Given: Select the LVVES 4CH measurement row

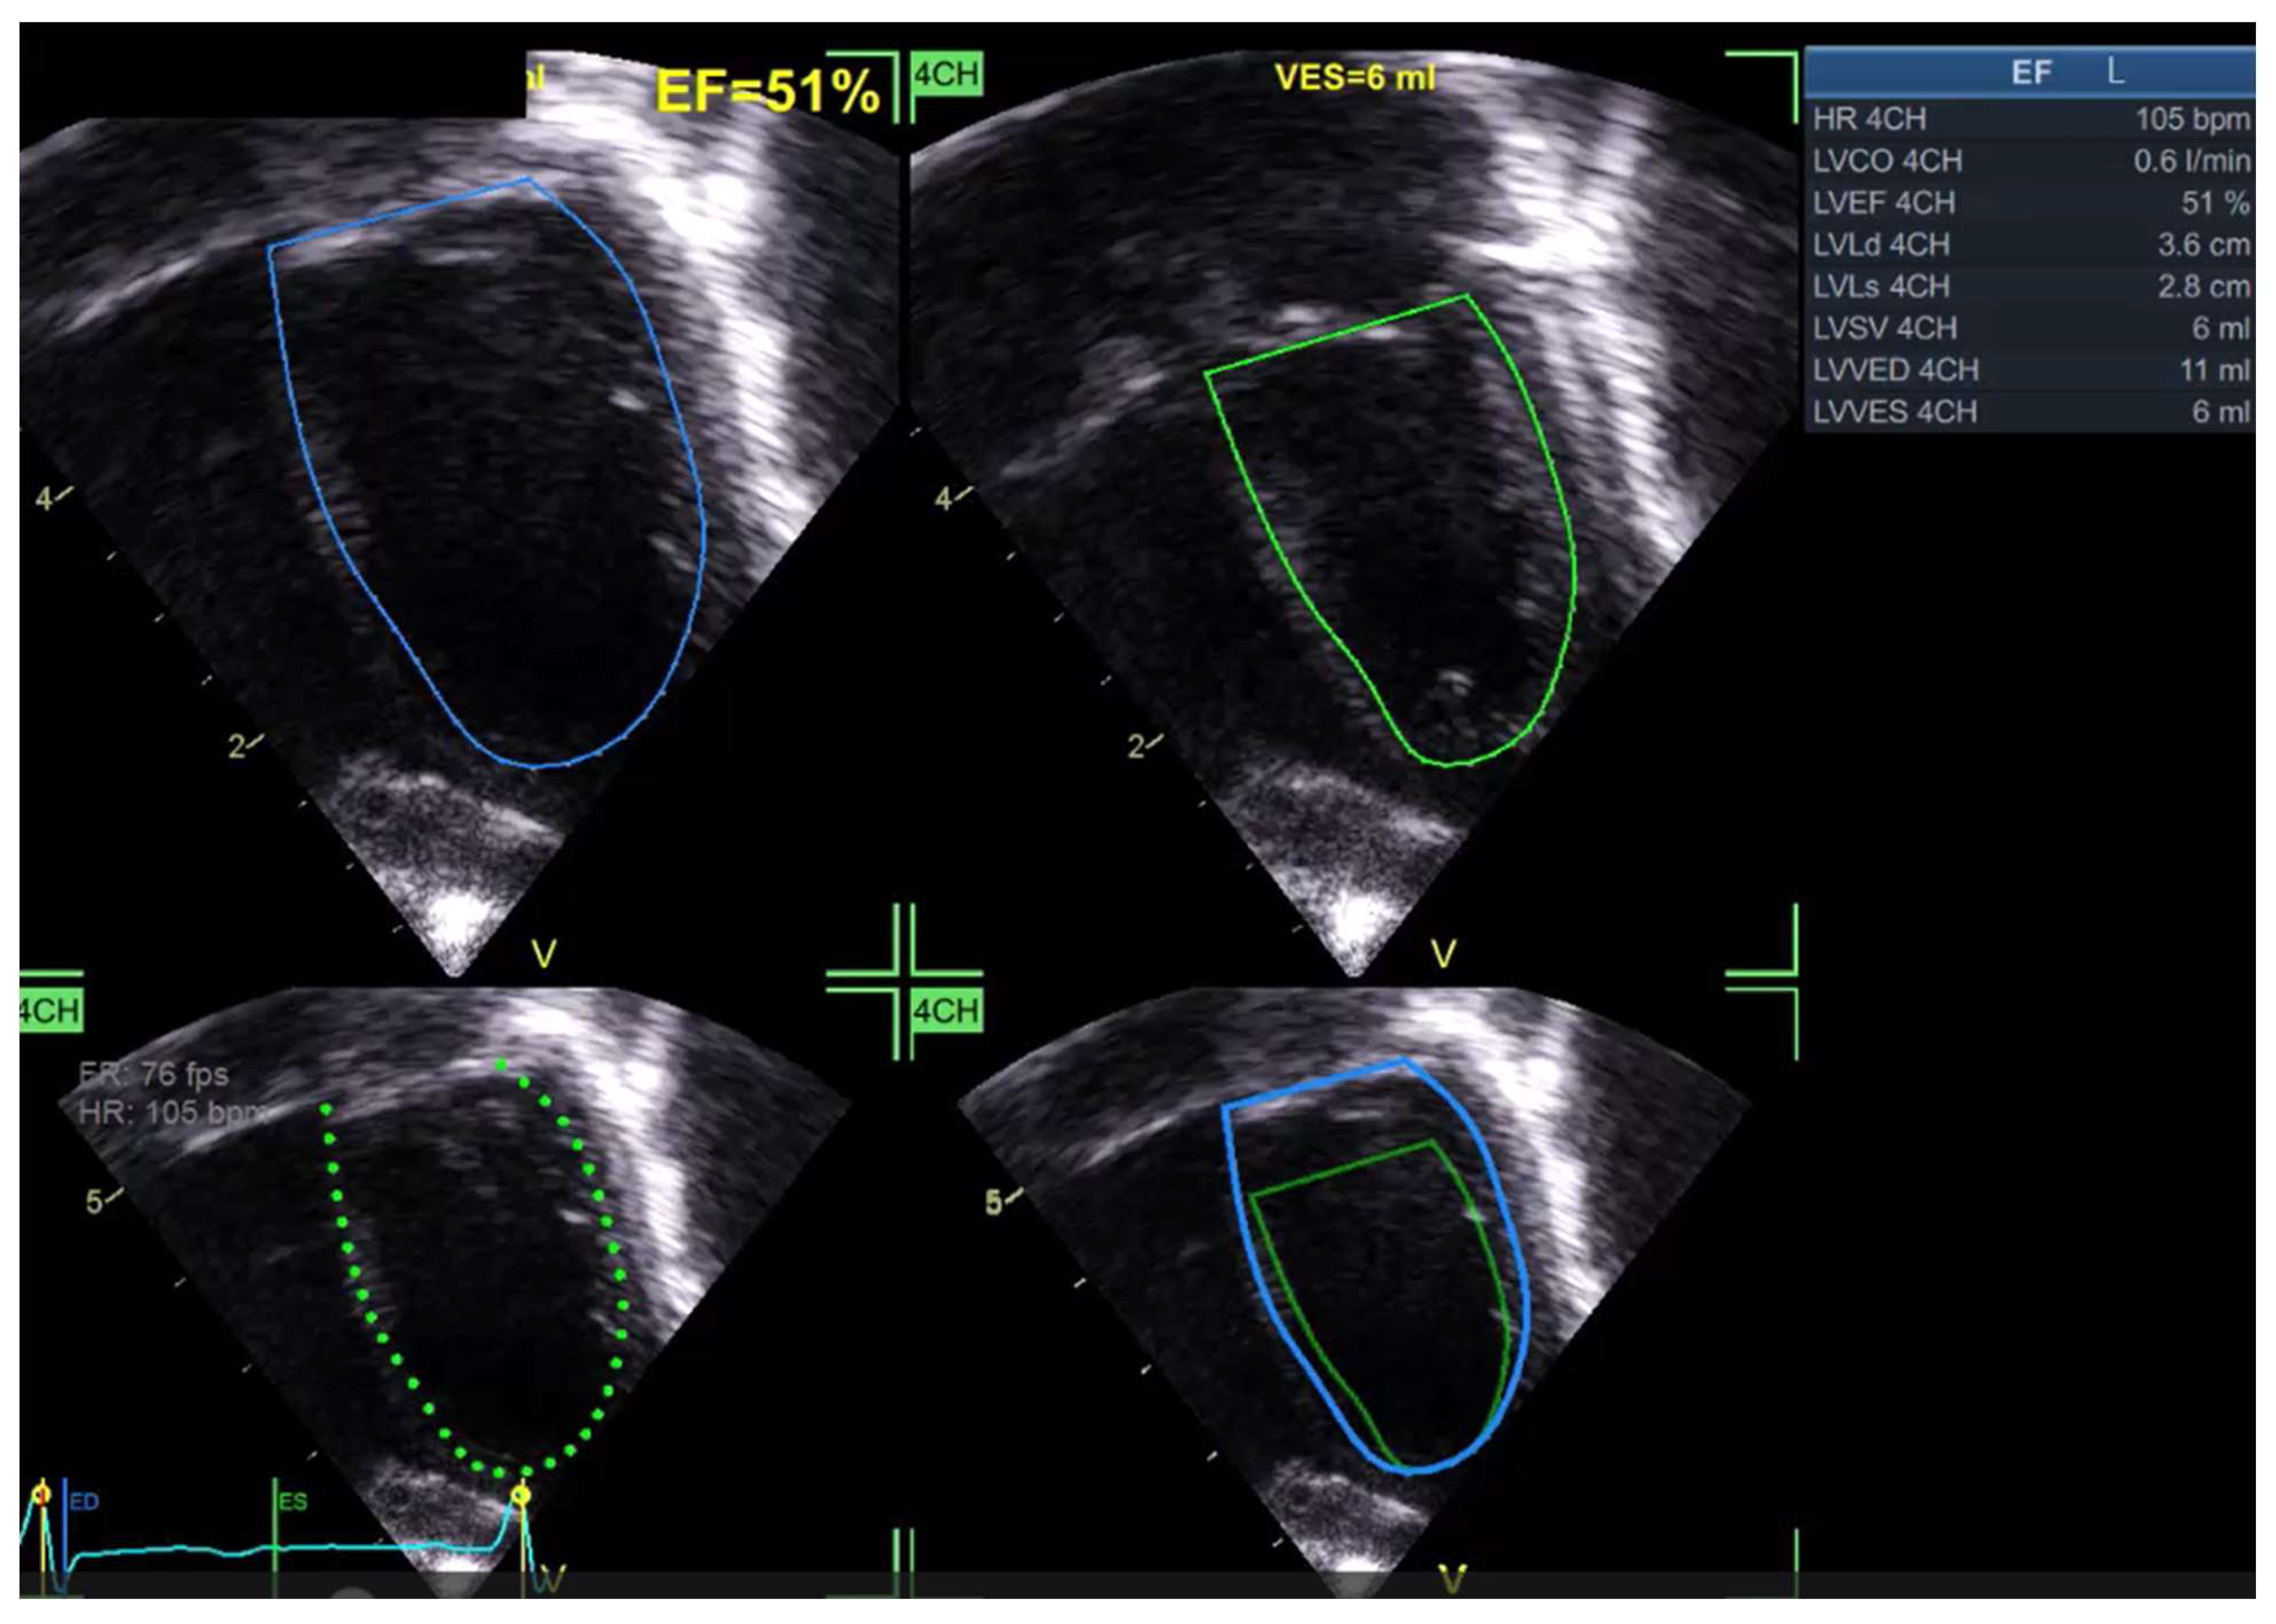Looking at the screenshot, I should [x=2030, y=412].
